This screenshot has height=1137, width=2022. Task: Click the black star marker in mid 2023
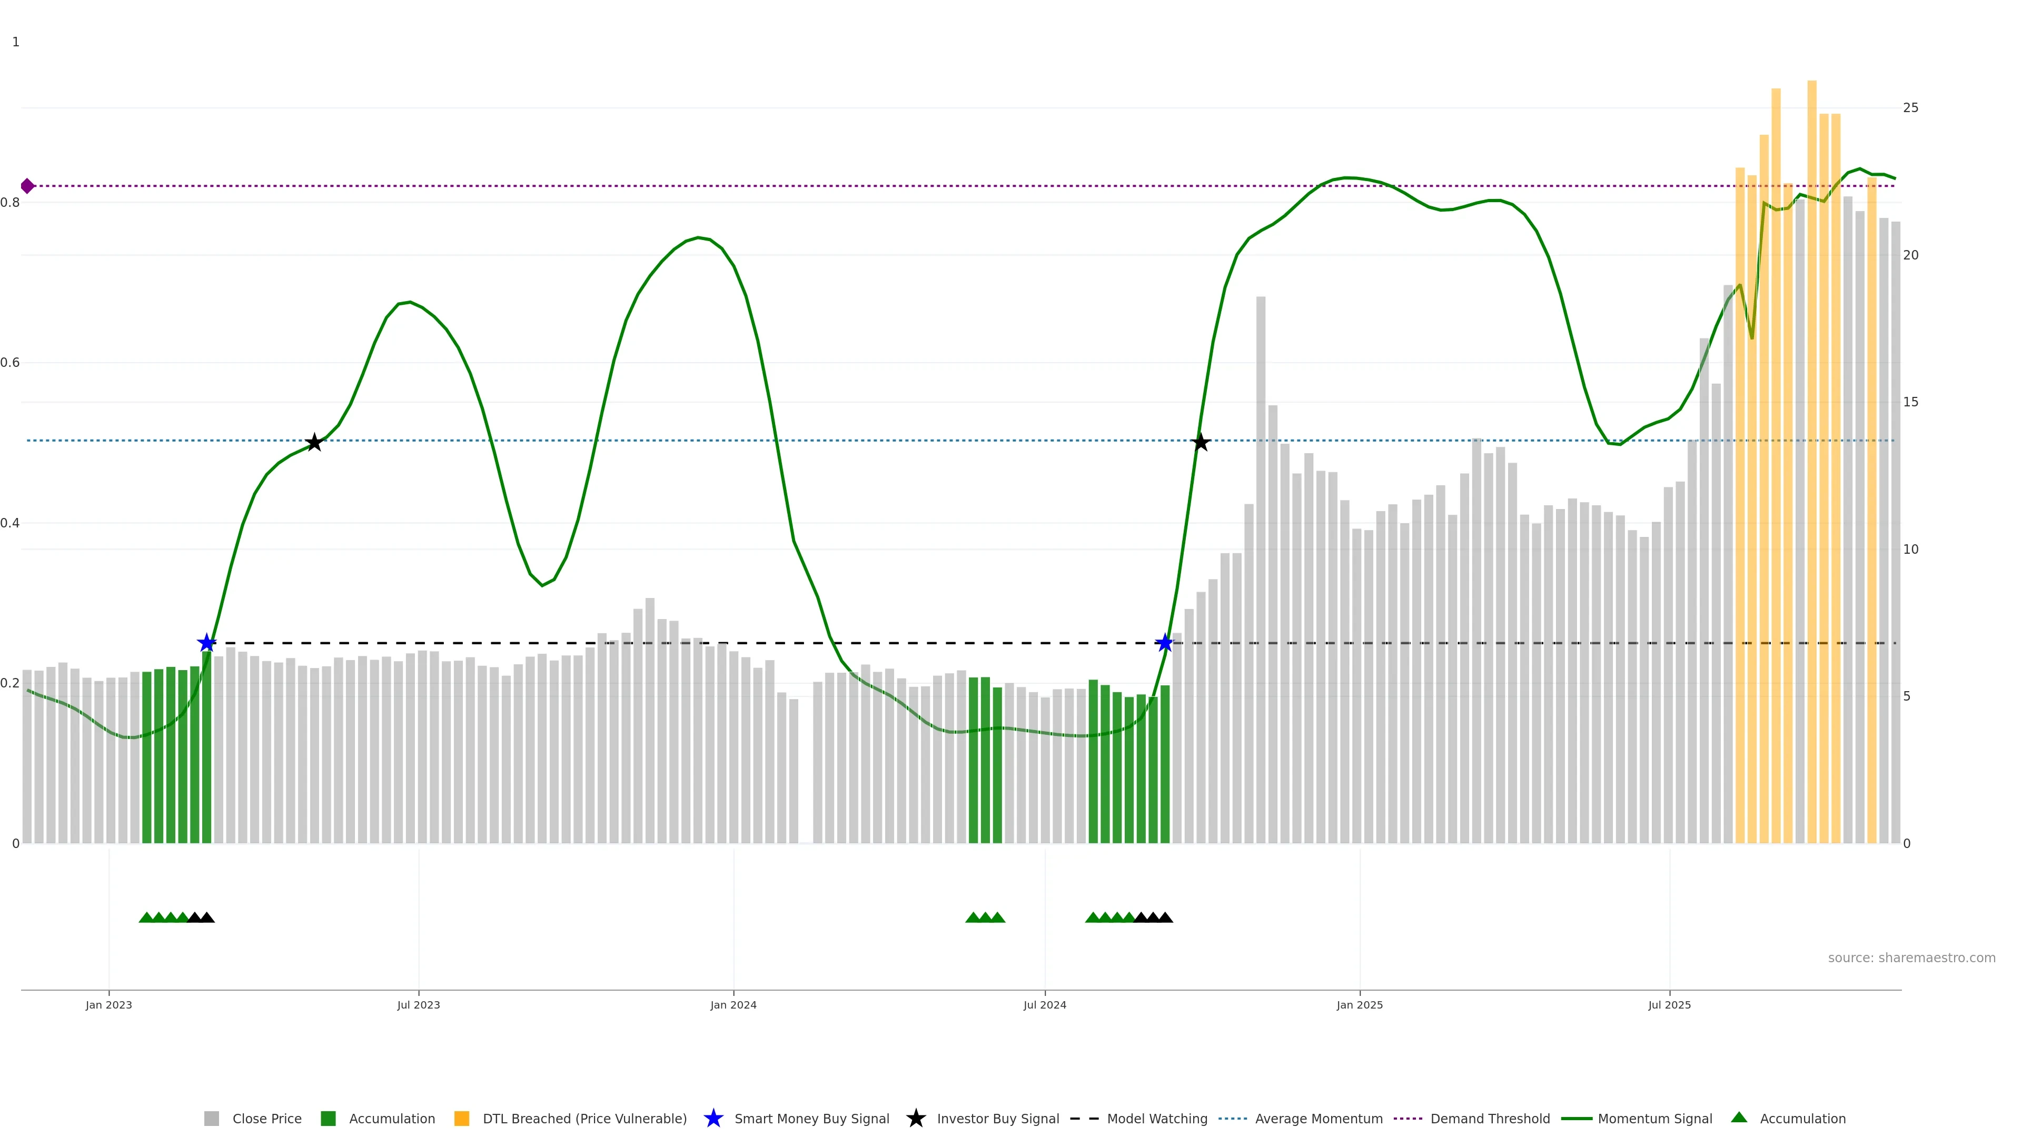314,443
